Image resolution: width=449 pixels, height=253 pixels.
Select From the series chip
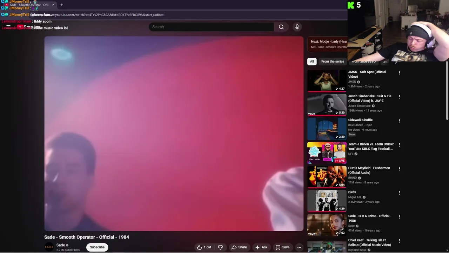333,61
